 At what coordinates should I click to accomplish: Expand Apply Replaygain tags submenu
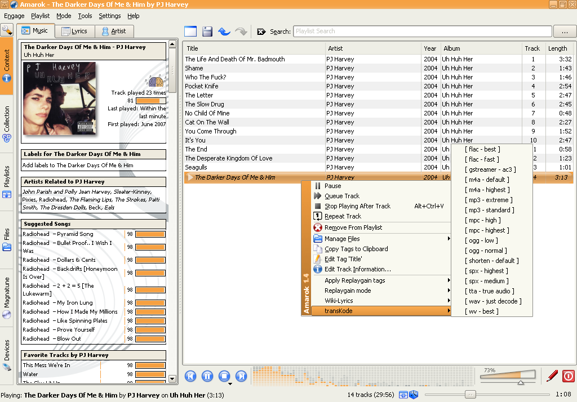[x=381, y=280]
